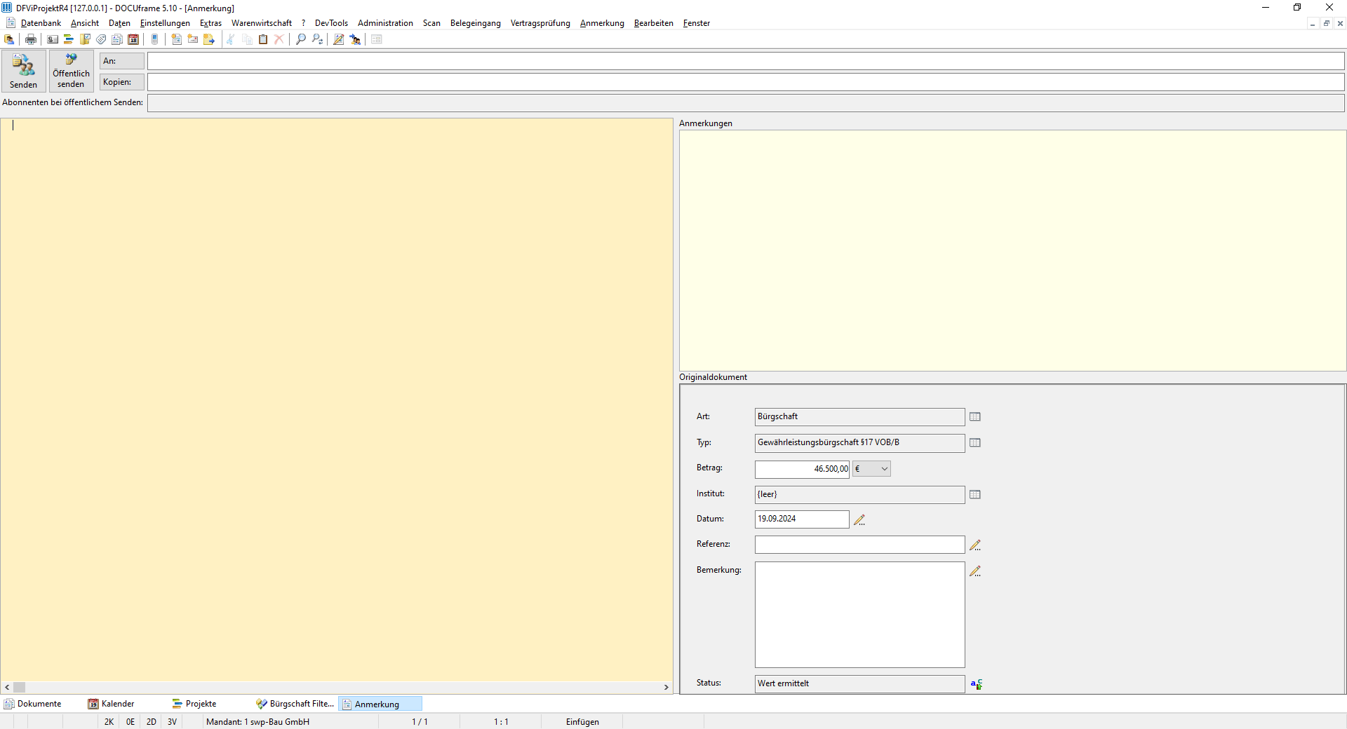1347x729 pixels.
Task: Click the scissors cut icon
Action: [231, 39]
